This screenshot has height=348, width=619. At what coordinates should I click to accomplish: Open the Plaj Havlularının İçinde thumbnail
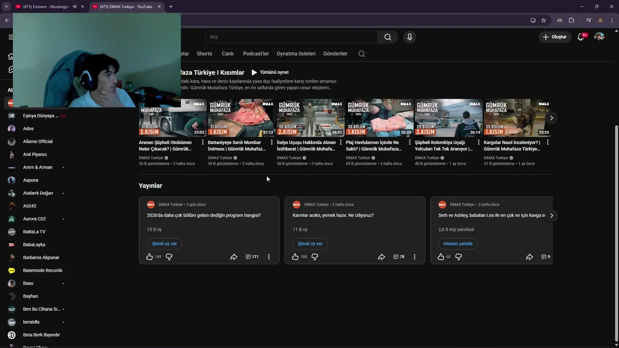[x=380, y=118]
